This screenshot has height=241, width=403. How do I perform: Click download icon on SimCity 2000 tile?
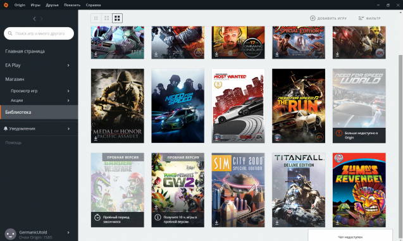tap(216, 222)
